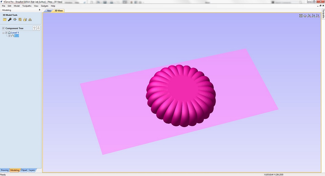Select the Level 1 tree item

pyautogui.click(x=15, y=33)
